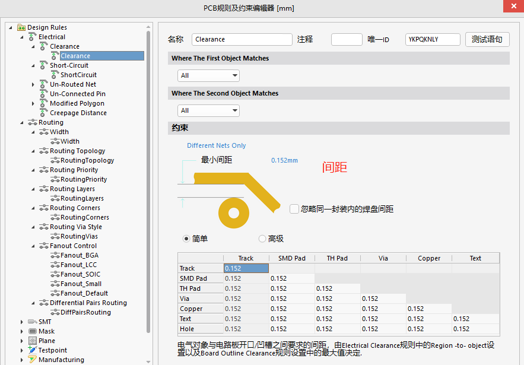Click the 0.152mm minimum clearance value
The image size is (524, 365).
(284, 160)
